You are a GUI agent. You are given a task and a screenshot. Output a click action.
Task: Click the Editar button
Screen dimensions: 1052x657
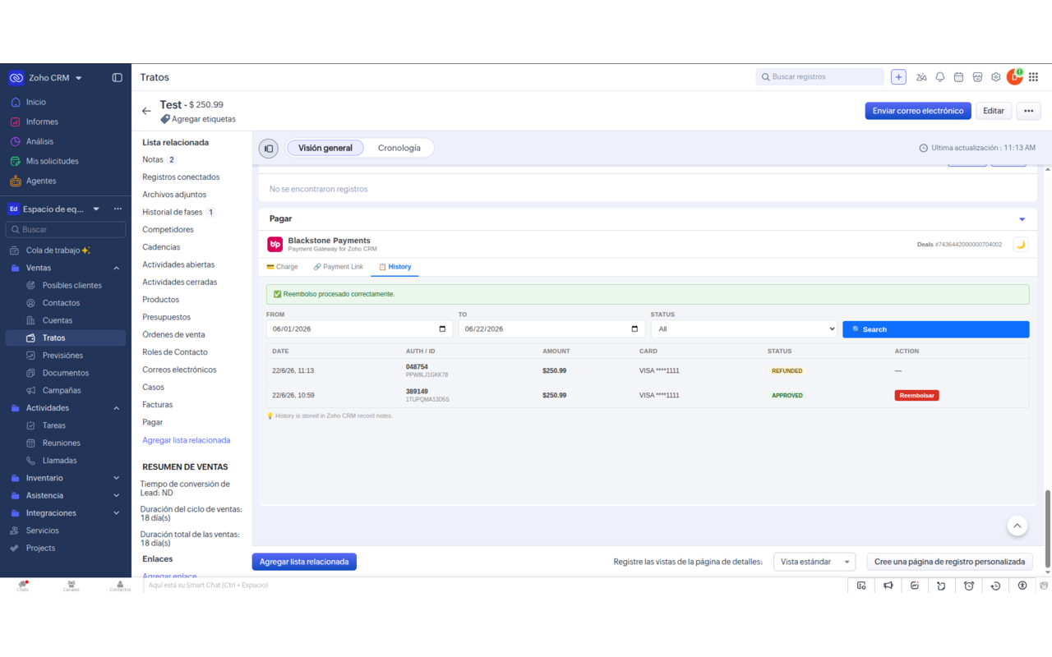(994, 111)
